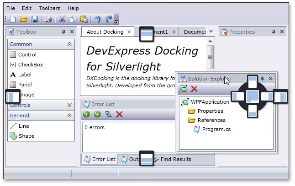Viewport: 295px width, 186px height.
Task: Click the green squares icon in Solution Explorer toolbar
Action: 183,89
